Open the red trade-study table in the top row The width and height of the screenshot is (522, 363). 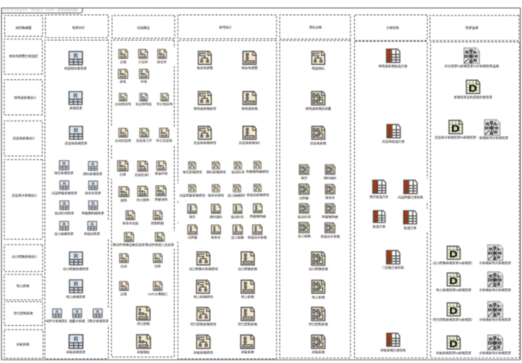[393, 56]
